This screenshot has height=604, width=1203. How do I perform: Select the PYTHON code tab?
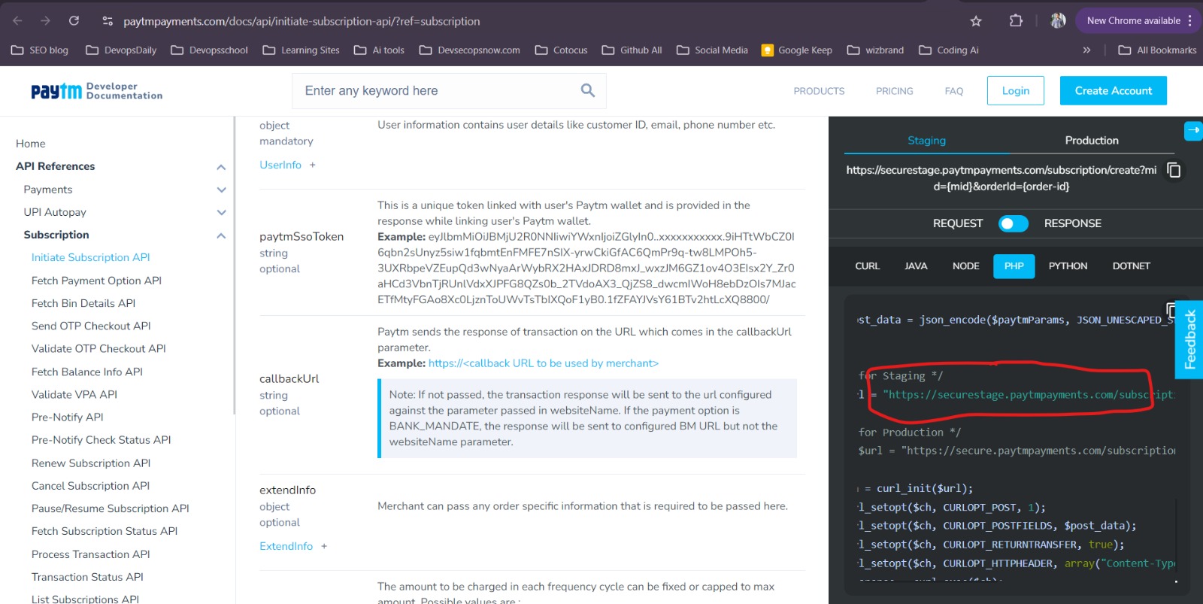tap(1068, 266)
